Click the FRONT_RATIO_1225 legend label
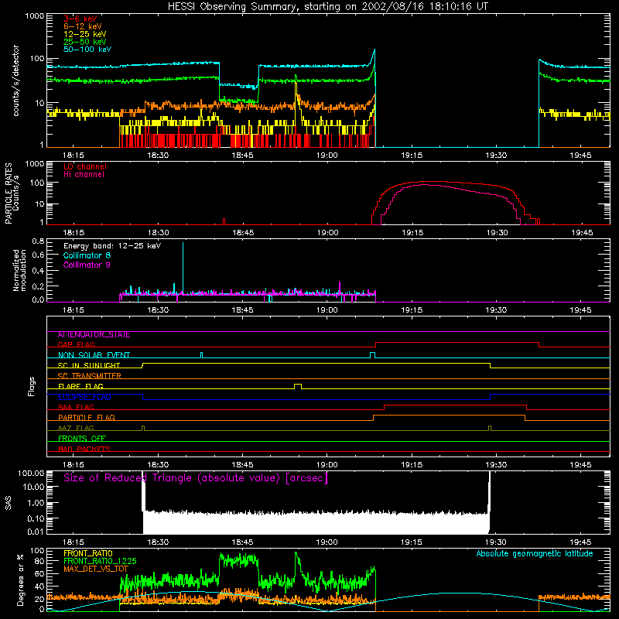Image resolution: width=619 pixels, height=619 pixels. click(100, 561)
